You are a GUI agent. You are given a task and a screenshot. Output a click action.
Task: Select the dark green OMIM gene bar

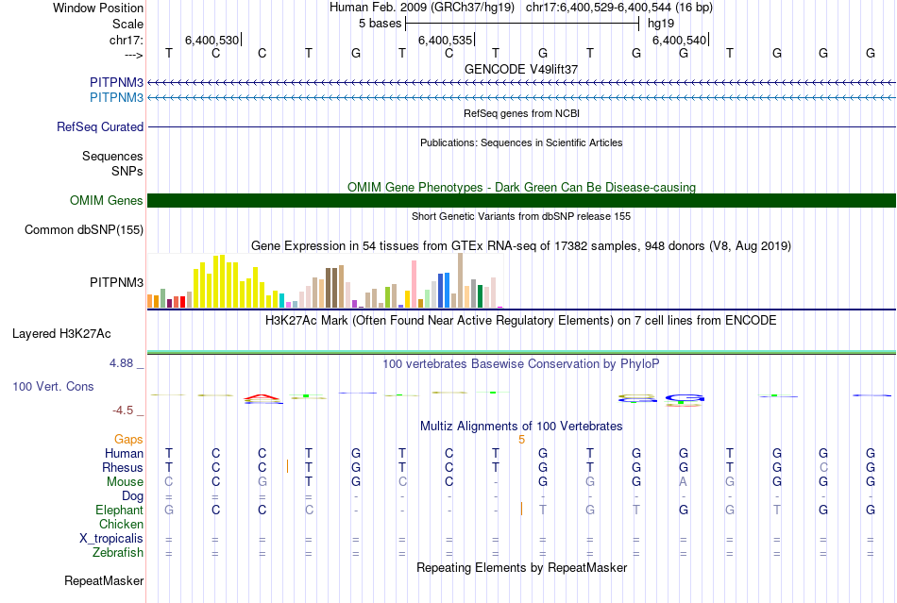pos(522,201)
